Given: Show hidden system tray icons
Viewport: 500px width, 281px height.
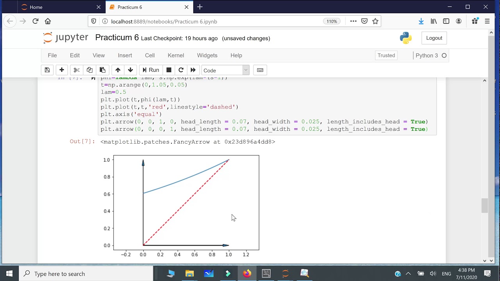Looking at the screenshot, I should pyautogui.click(x=408, y=274).
